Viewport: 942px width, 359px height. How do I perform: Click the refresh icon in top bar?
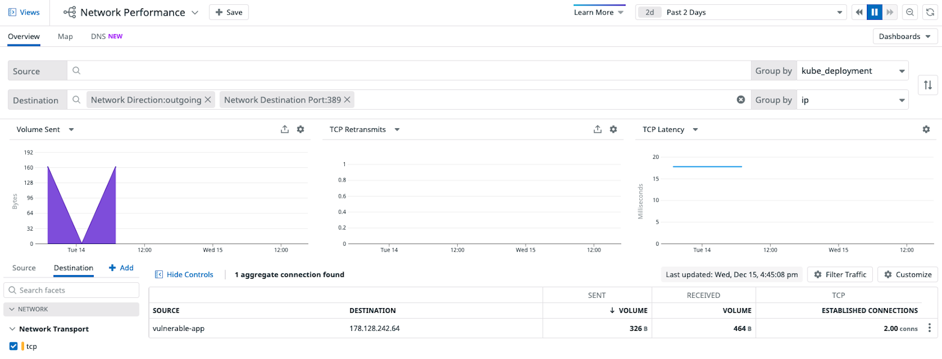coord(930,13)
